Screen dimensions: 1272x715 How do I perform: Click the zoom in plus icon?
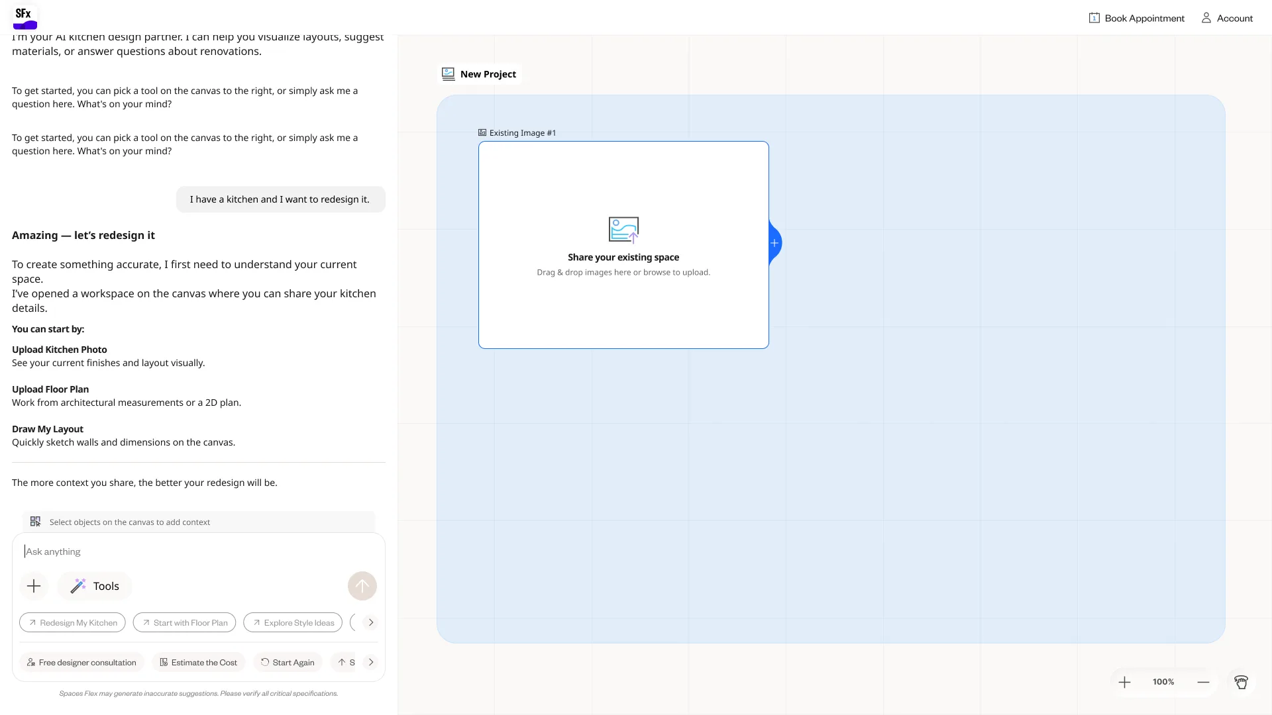point(1124,682)
